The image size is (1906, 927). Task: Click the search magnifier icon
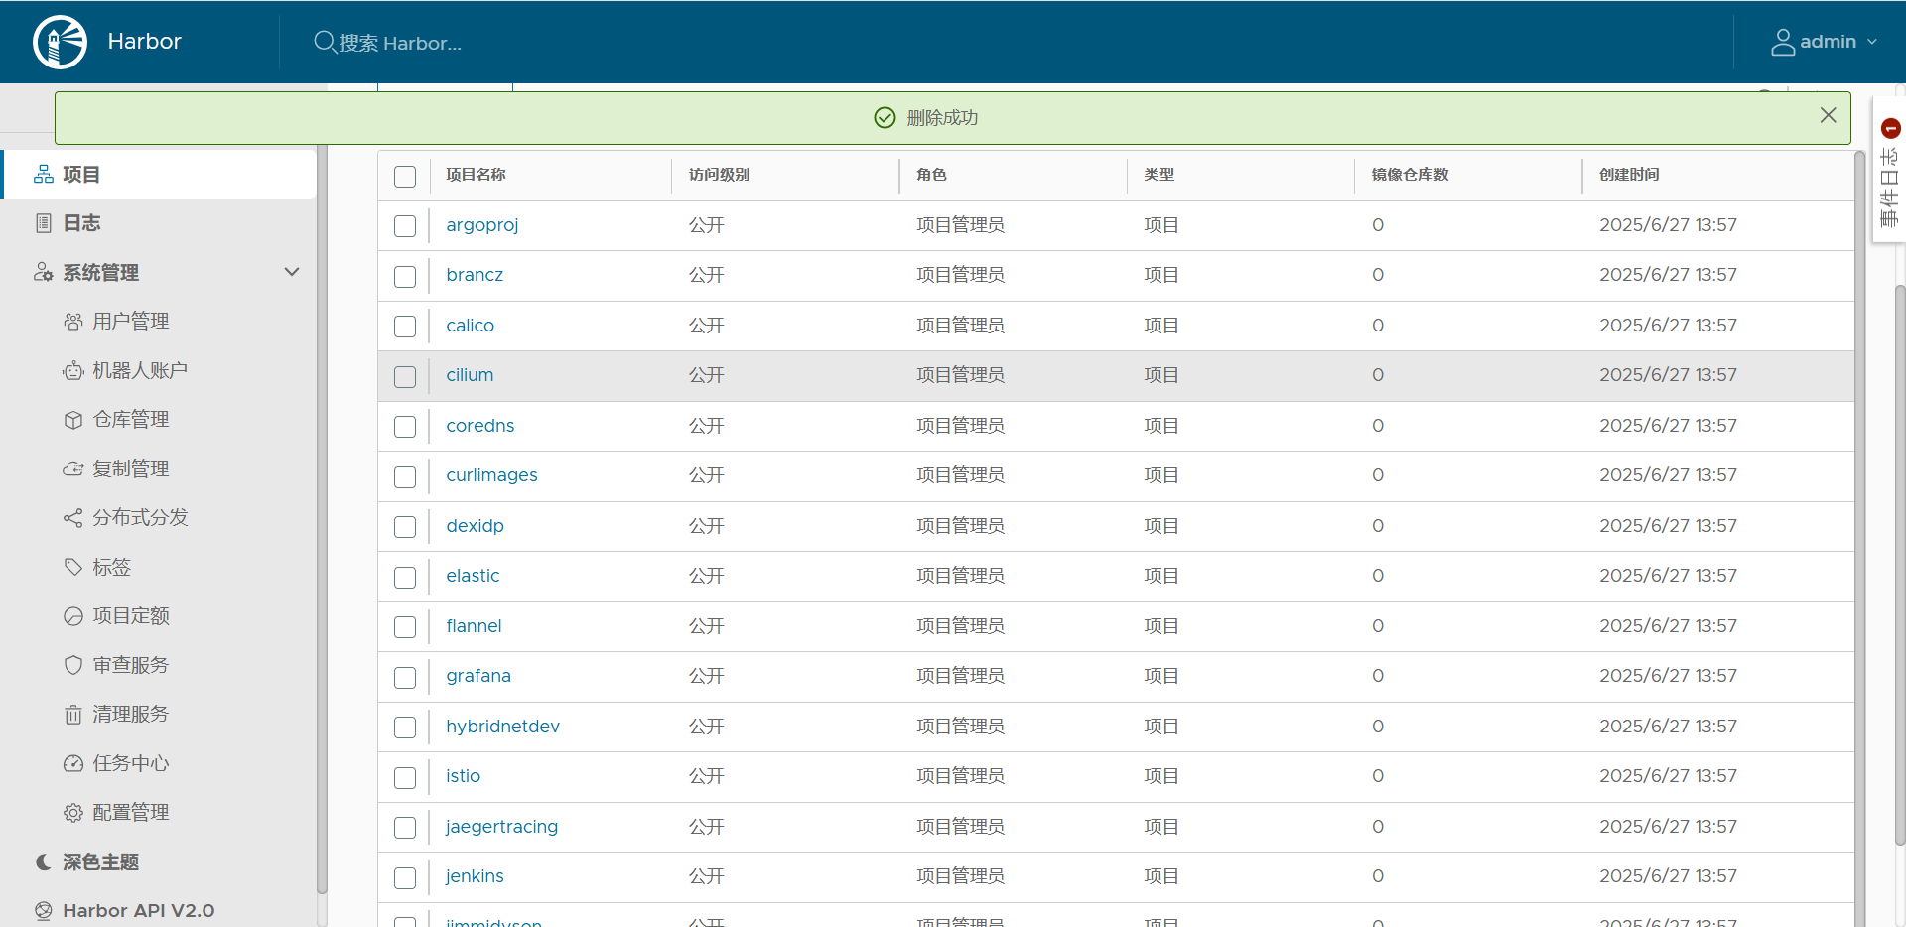point(325,42)
